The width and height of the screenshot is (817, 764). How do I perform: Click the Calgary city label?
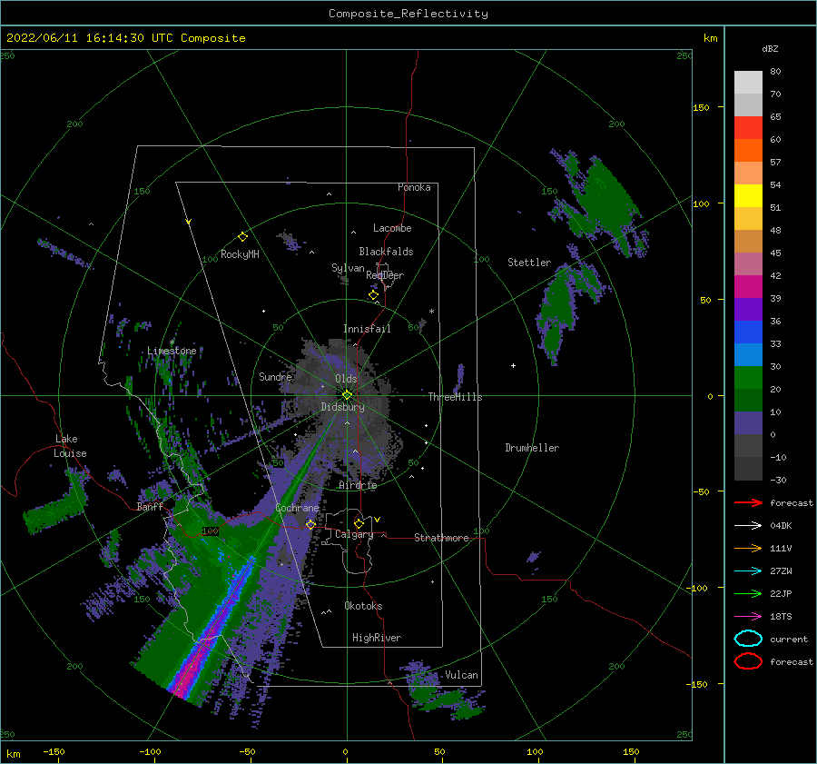[354, 534]
